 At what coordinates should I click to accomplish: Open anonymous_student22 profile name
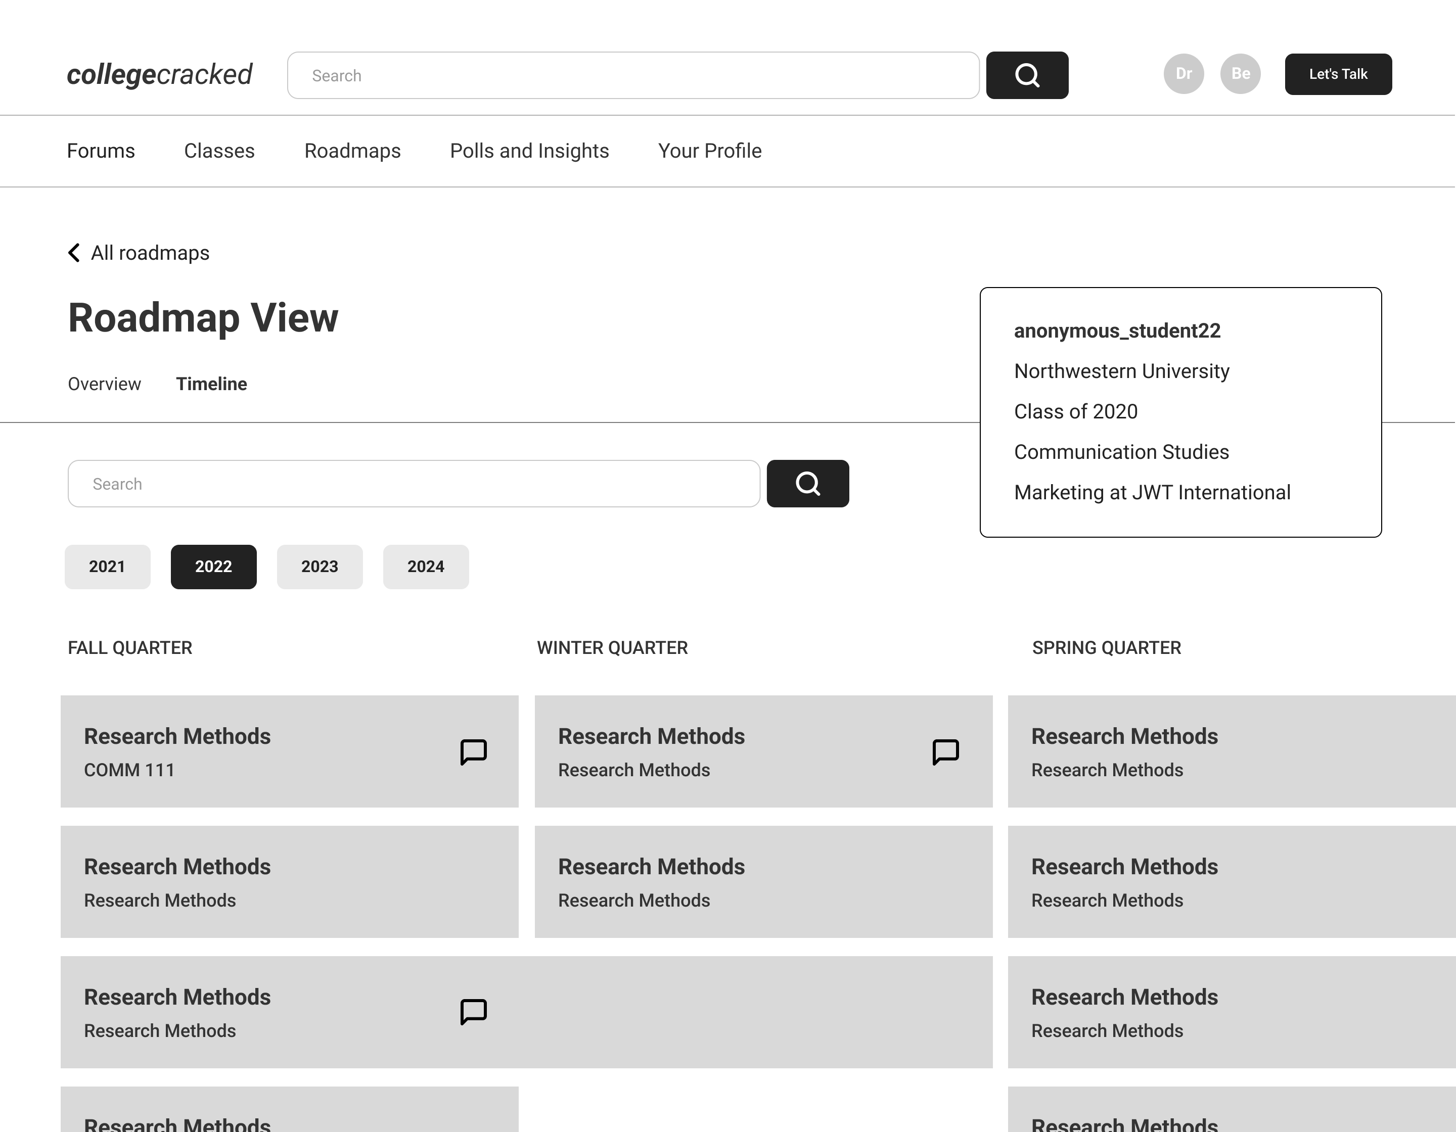pyautogui.click(x=1117, y=331)
